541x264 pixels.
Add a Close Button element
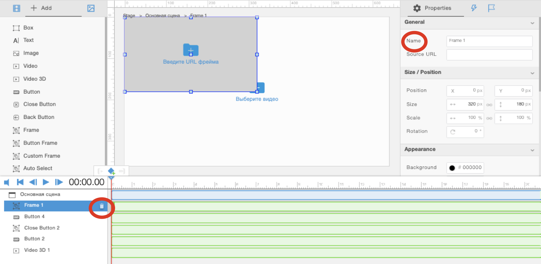pyautogui.click(x=34, y=104)
